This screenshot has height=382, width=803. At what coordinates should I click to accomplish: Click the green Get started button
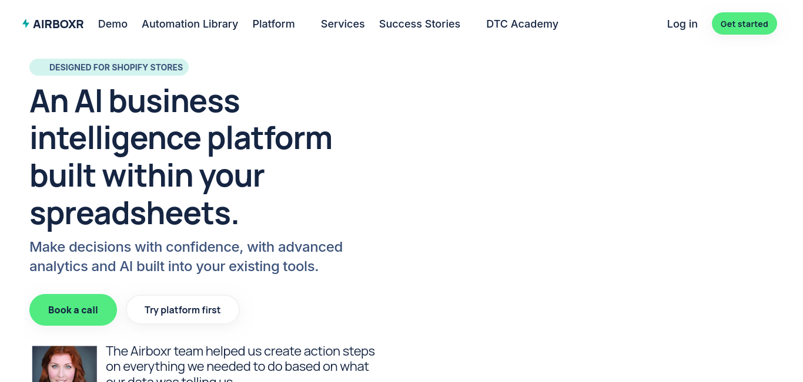click(744, 23)
